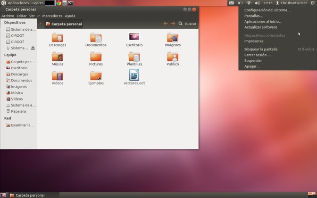Image resolution: width=317 pixels, height=198 pixels.
Task: Launch Chrome from the top panel
Action: click(58, 3)
